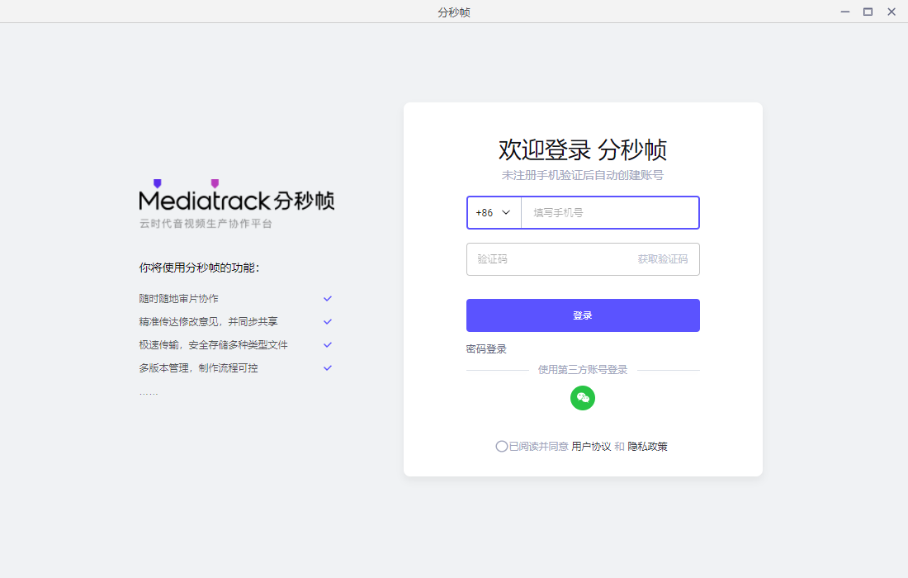Click the WeChat login icon

pos(583,398)
